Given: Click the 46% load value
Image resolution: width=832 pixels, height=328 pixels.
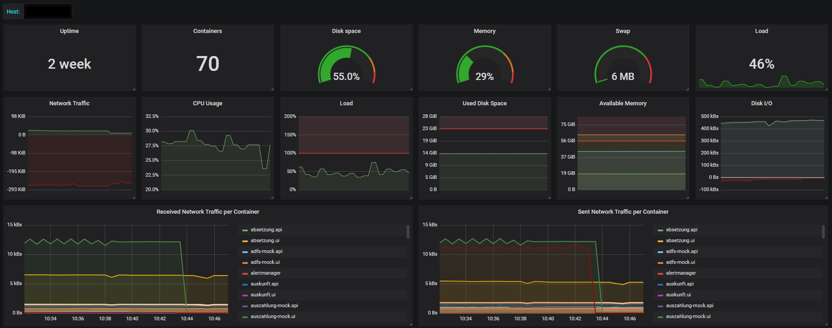Looking at the screenshot, I should pos(761,64).
